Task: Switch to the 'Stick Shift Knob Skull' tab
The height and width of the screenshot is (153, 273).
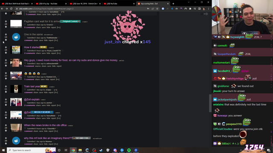Action: click(17, 4)
